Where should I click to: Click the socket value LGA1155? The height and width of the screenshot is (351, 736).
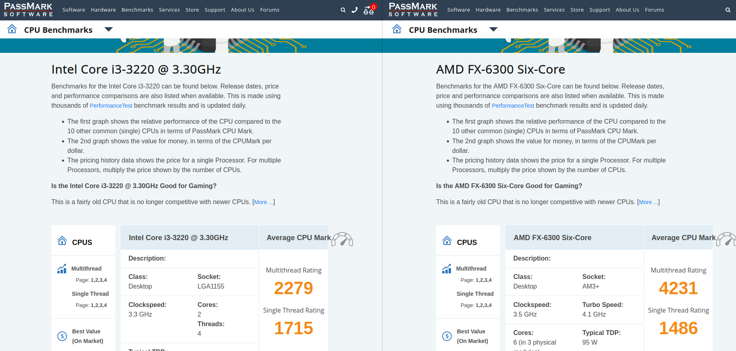tap(211, 287)
